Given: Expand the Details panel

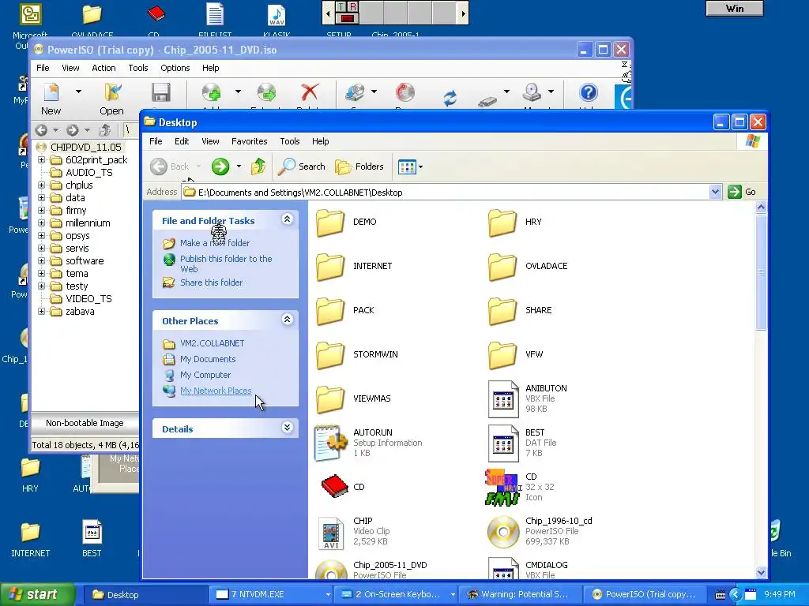Looking at the screenshot, I should tap(288, 428).
